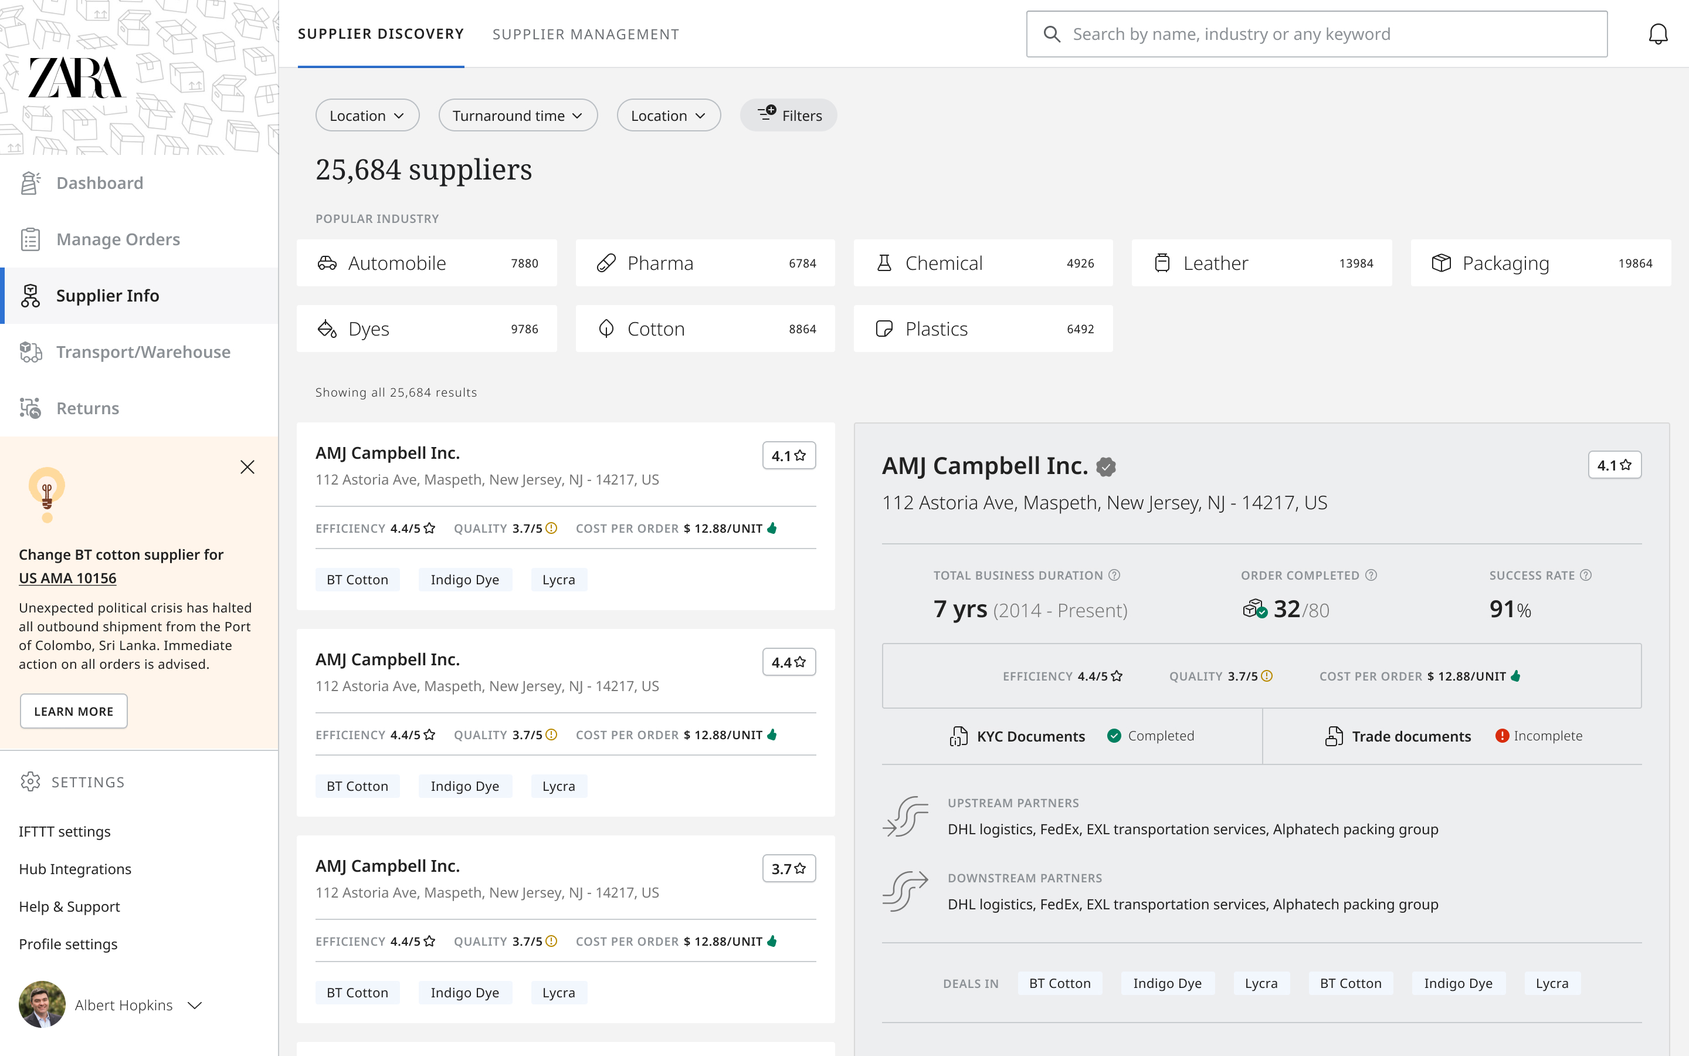Viewport: 1689px width, 1056px height.
Task: Click the Chemical flask icon
Action: tap(884, 263)
